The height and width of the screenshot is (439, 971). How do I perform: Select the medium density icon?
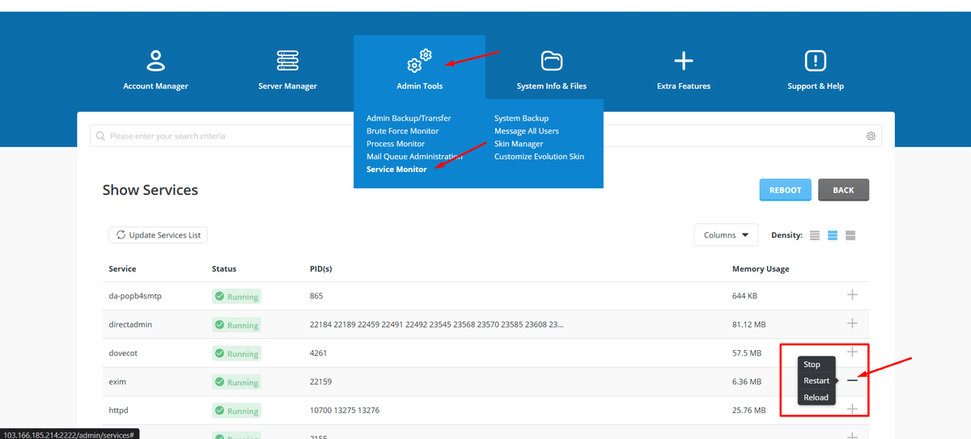point(833,235)
